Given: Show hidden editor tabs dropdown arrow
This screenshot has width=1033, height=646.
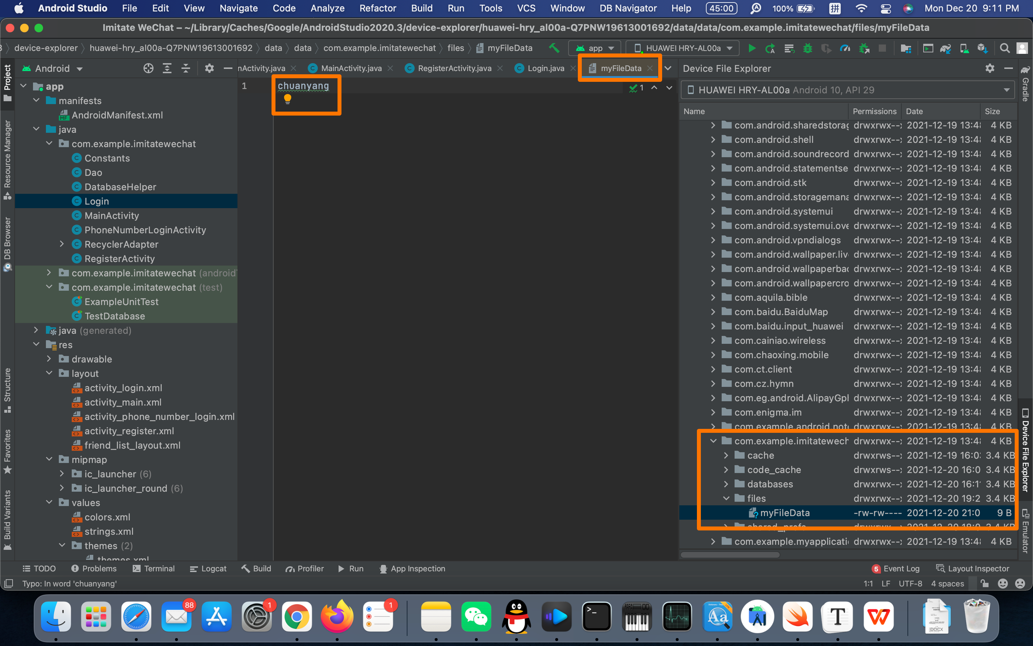Looking at the screenshot, I should click(668, 68).
